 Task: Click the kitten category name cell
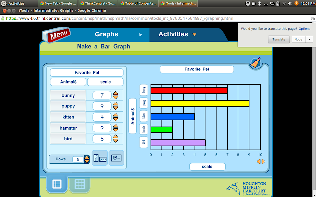click(x=68, y=117)
